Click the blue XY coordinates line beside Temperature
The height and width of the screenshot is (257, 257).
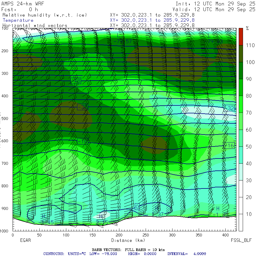[x=152, y=20]
